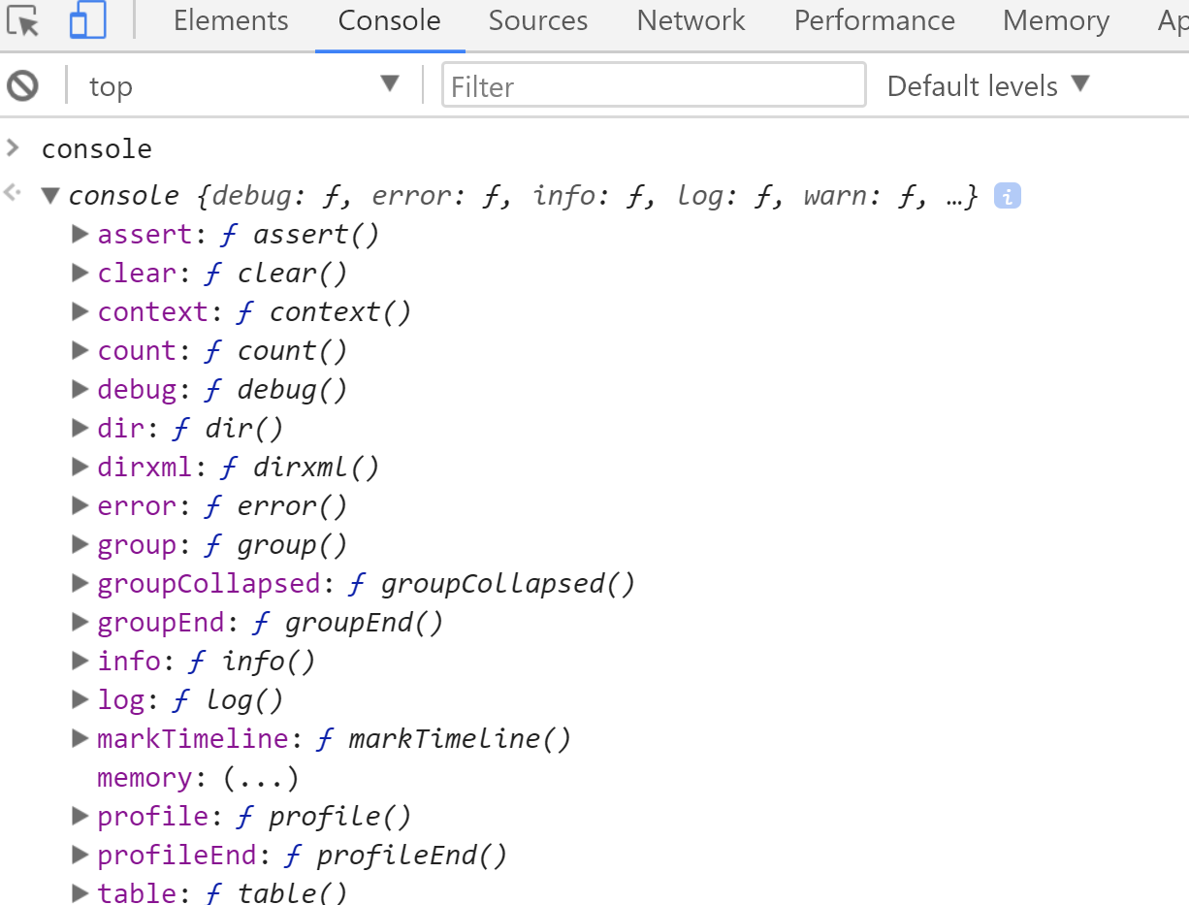This screenshot has width=1189, height=905.
Task: Expand the profileEnd function entry
Action: coord(81,855)
